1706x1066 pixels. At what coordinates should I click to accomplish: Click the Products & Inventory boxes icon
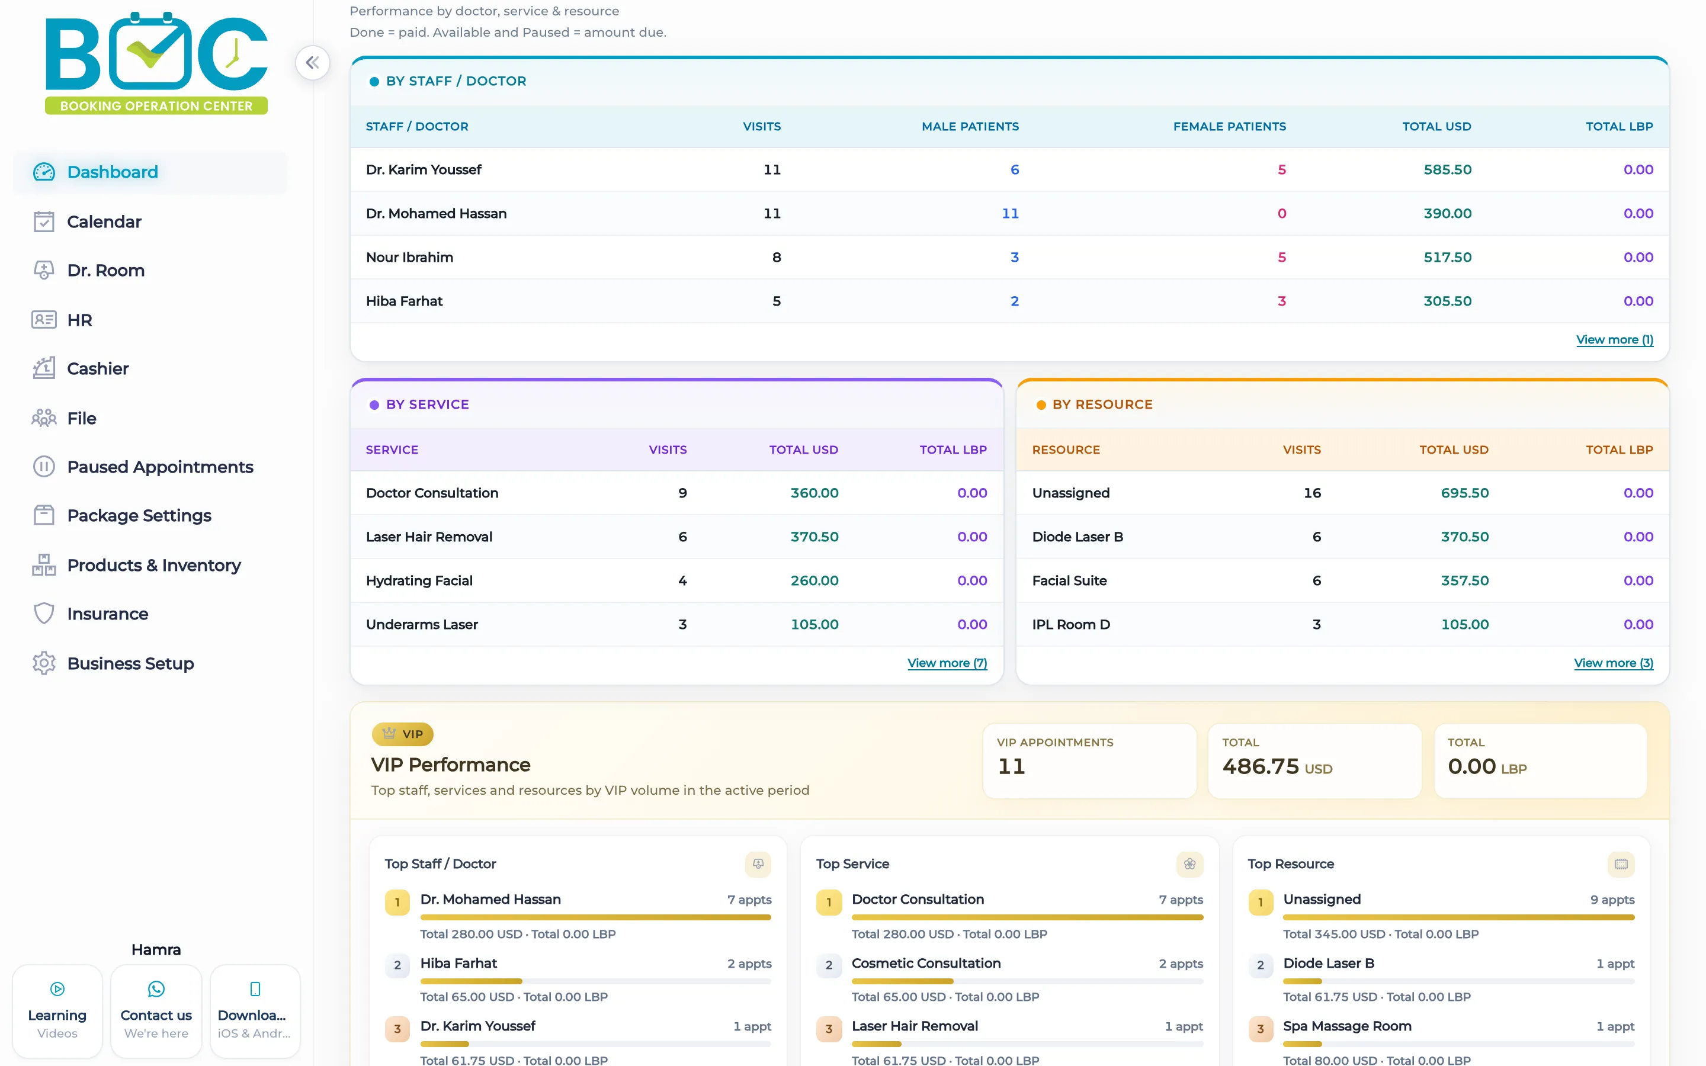coord(44,565)
